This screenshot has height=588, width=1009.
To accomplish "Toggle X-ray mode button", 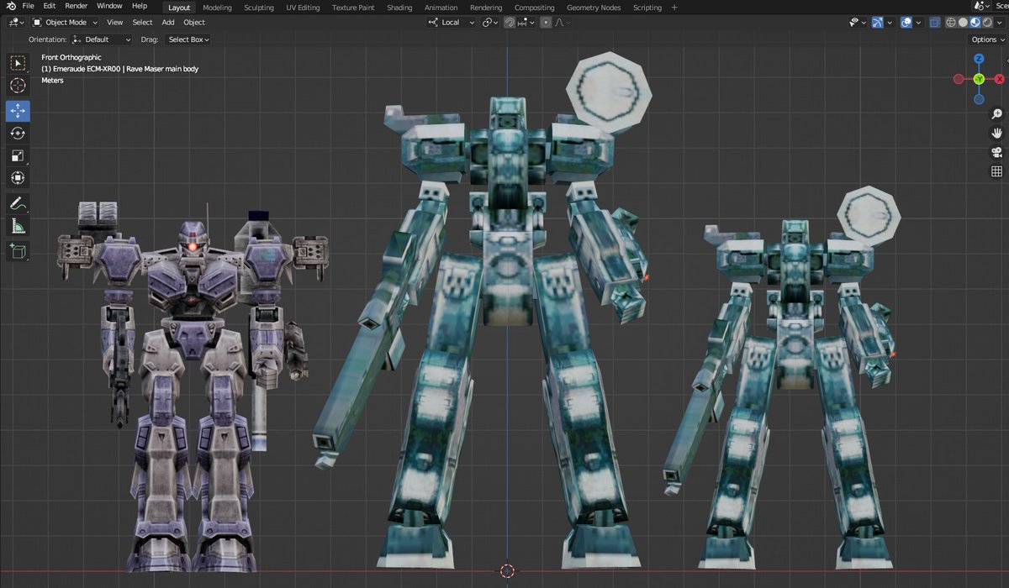I will point(936,23).
